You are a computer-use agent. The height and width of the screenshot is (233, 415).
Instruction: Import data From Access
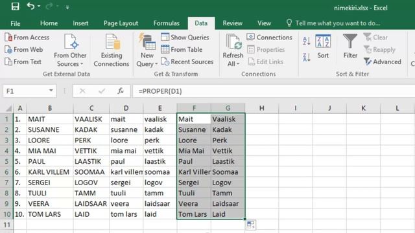27,38
